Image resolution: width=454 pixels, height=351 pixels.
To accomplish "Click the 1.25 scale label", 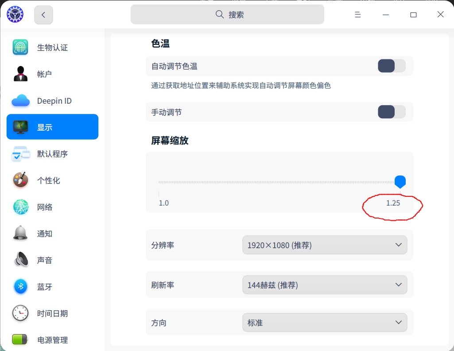I will point(393,203).
